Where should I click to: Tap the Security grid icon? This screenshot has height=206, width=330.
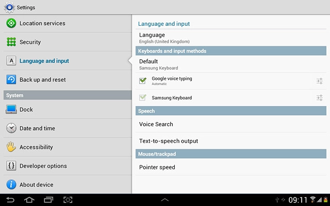pos(11,42)
